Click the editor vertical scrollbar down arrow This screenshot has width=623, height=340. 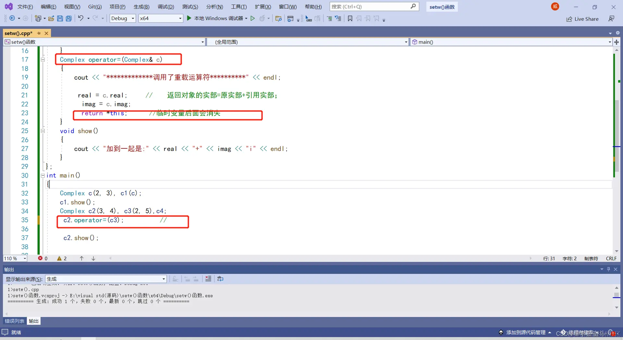coord(617,251)
